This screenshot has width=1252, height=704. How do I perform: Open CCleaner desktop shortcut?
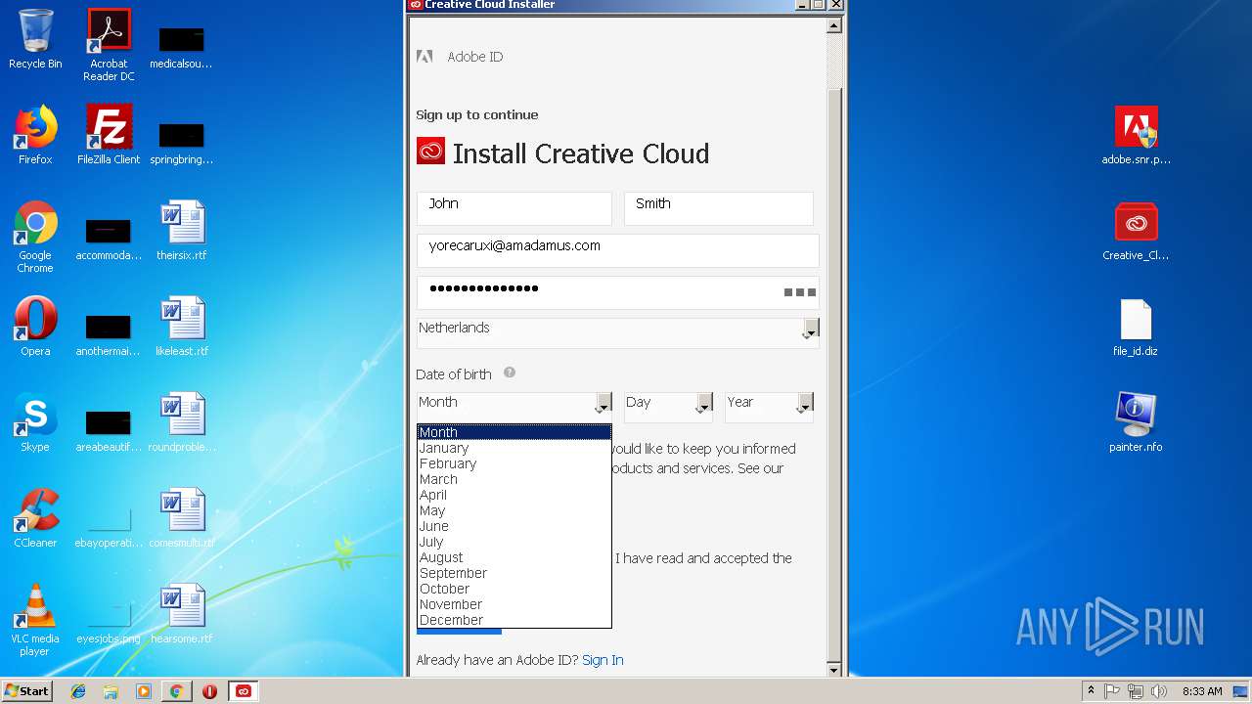pos(35,518)
